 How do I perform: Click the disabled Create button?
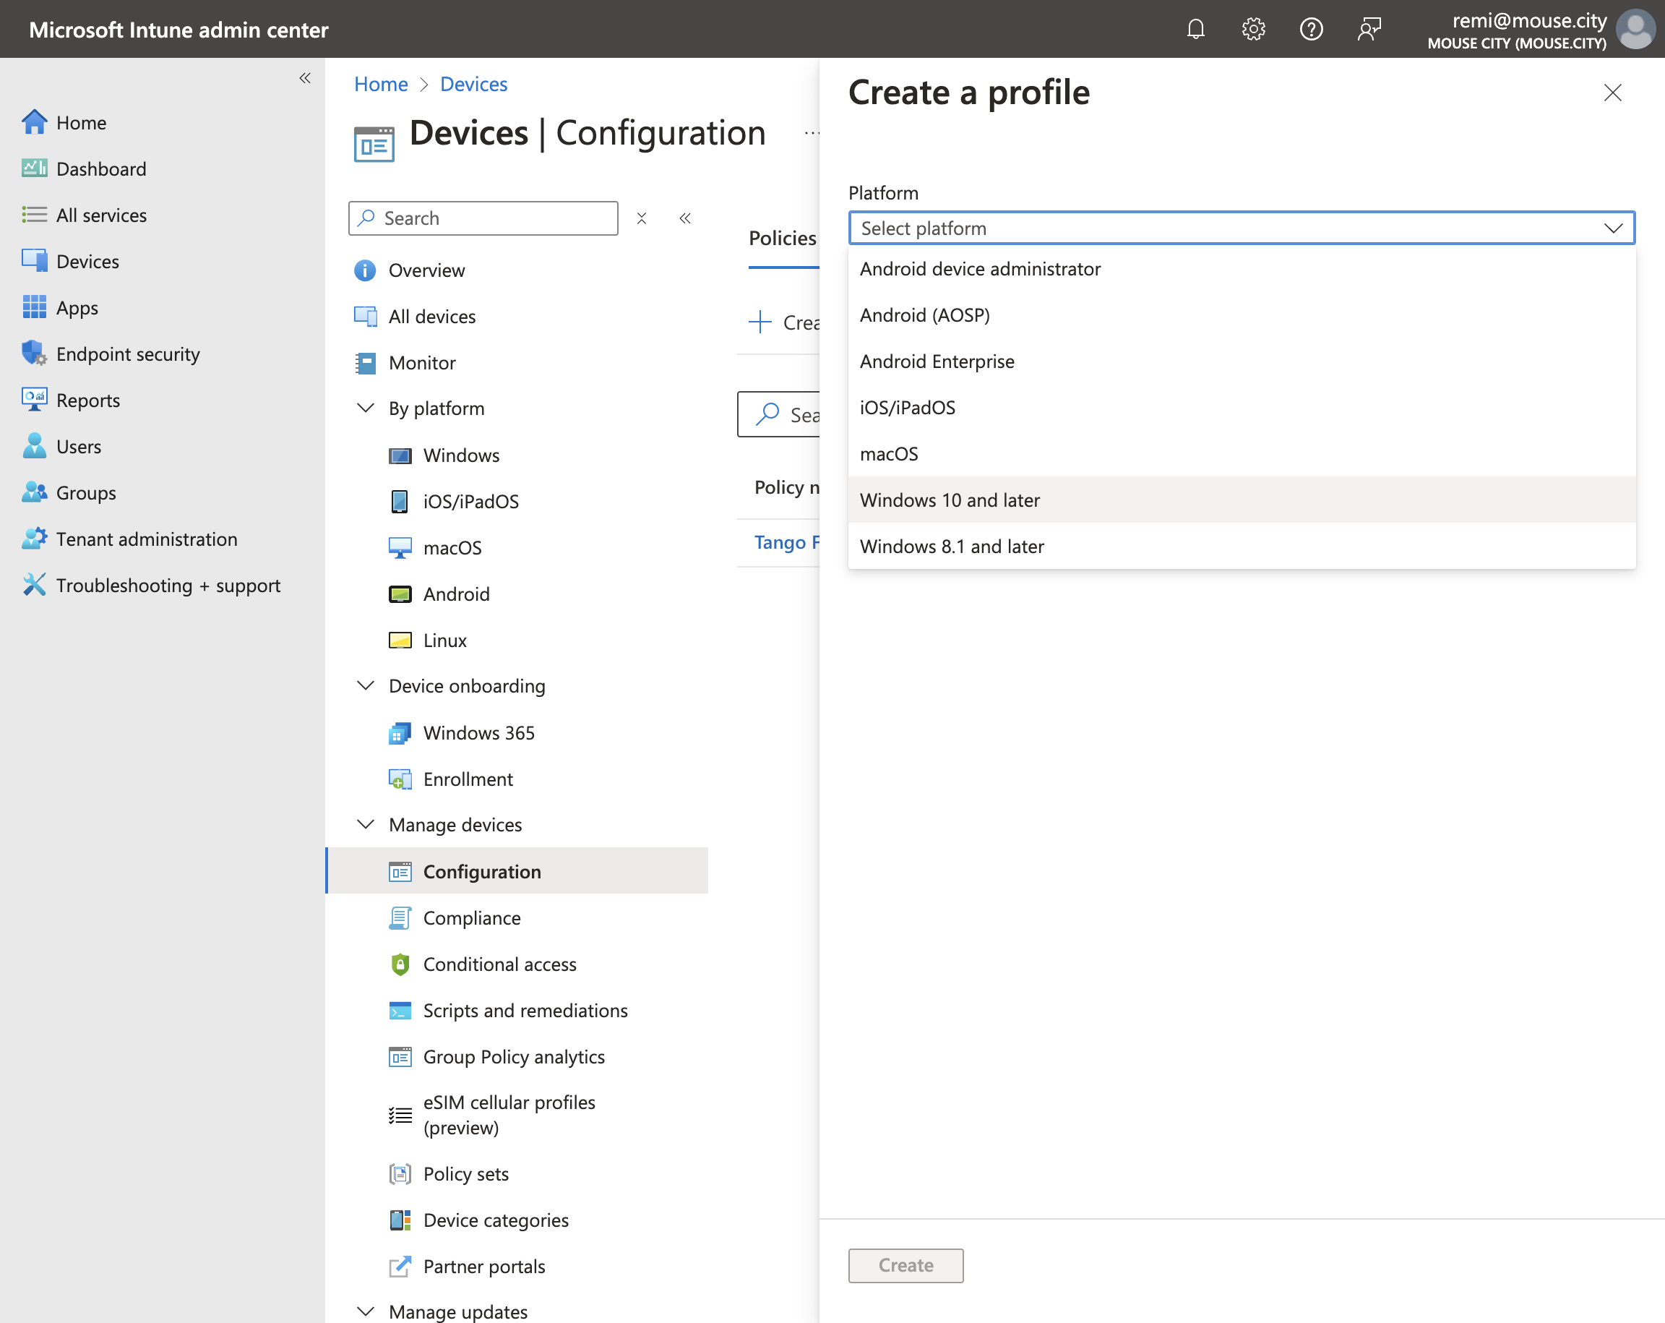pos(906,1265)
